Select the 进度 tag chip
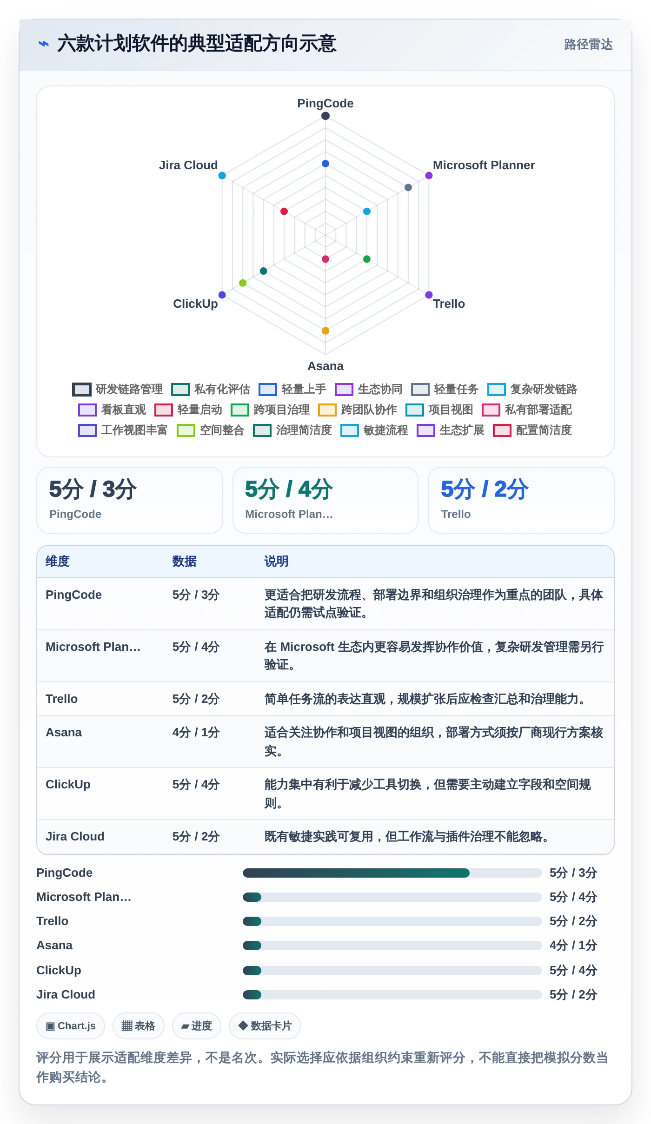 (x=197, y=1025)
